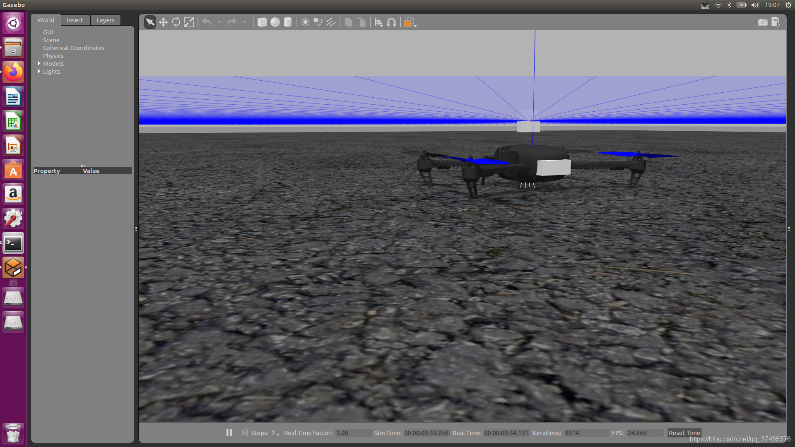This screenshot has height=447, width=795.
Task: Insert a cylinder shape
Action: [x=288, y=22]
